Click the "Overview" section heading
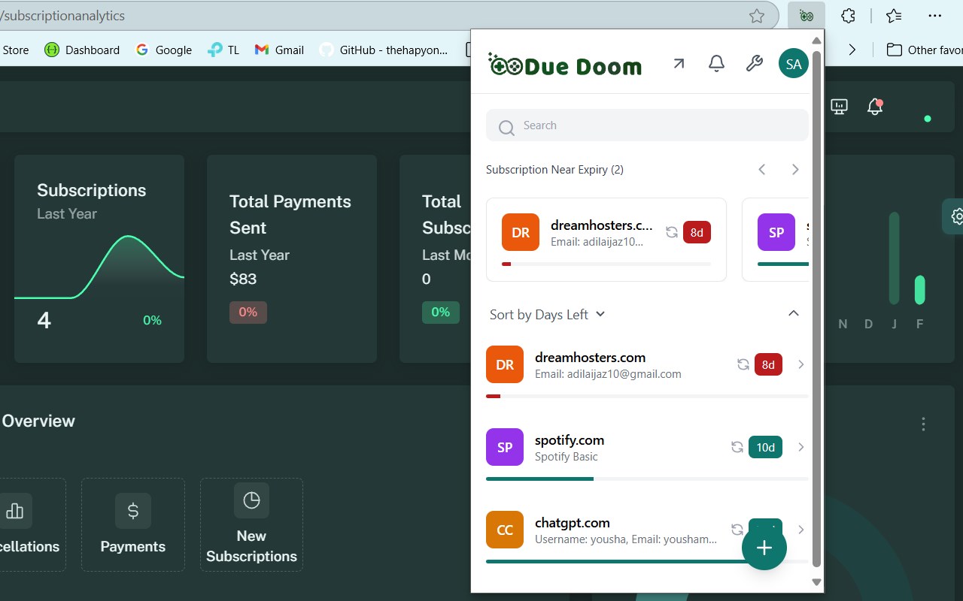This screenshot has height=601, width=963. (x=38, y=421)
